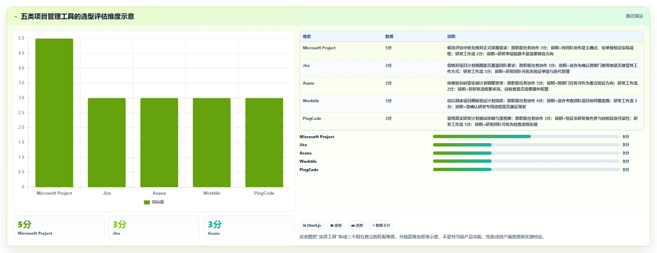Click the bold Worktile label beside its progress bar
This screenshot has width=657, height=253.
[x=308, y=161]
